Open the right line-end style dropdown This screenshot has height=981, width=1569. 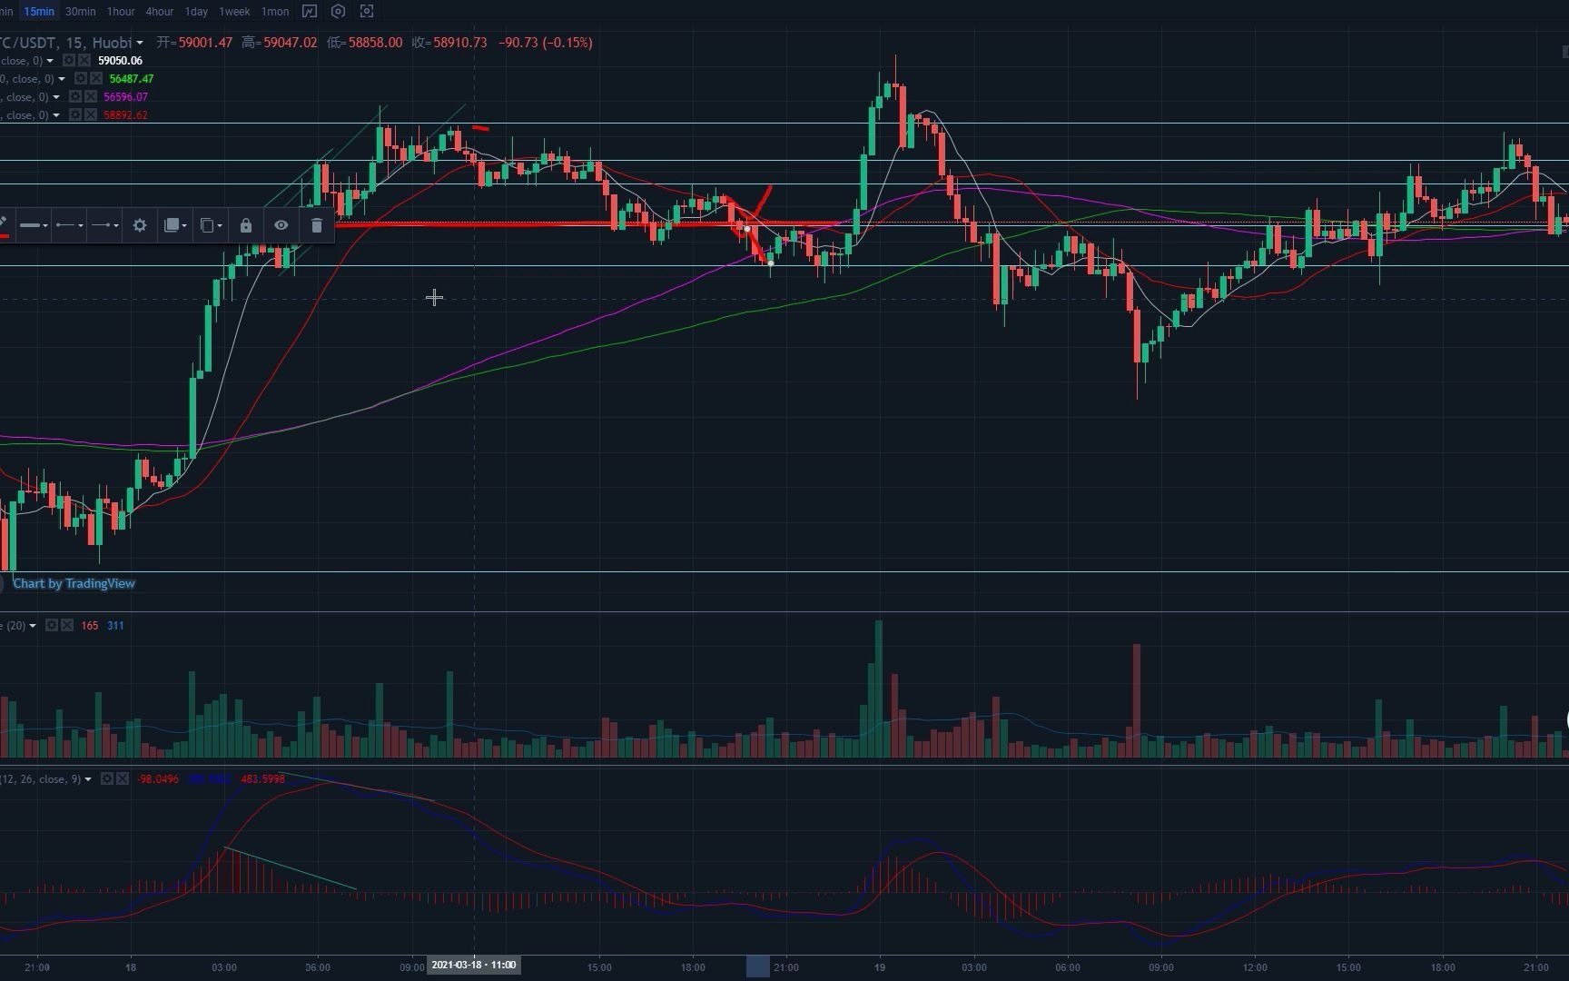104,225
